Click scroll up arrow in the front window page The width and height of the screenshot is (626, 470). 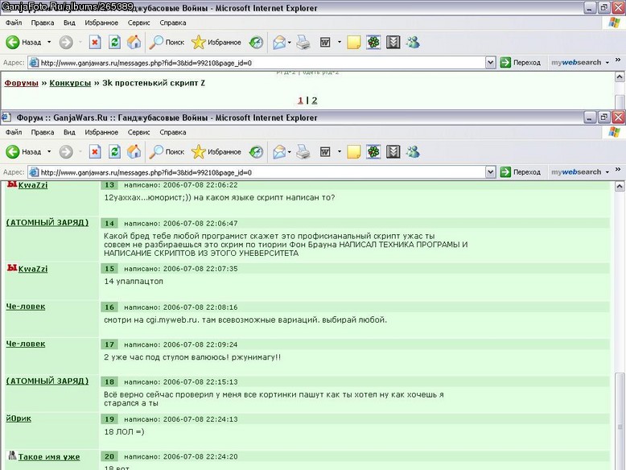620,186
